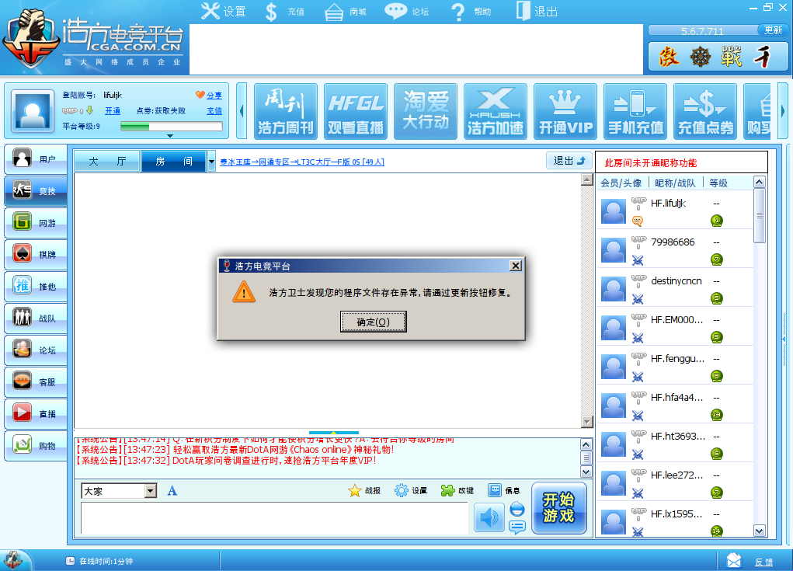Open 浩方周刊 weekly tile
Image resolution: width=793 pixels, height=571 pixels.
point(286,111)
